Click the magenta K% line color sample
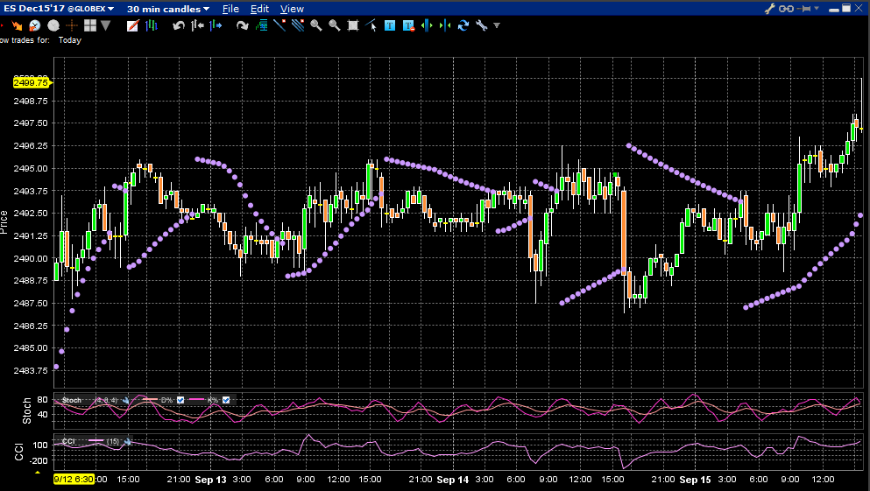The height and width of the screenshot is (491, 870). click(x=196, y=399)
